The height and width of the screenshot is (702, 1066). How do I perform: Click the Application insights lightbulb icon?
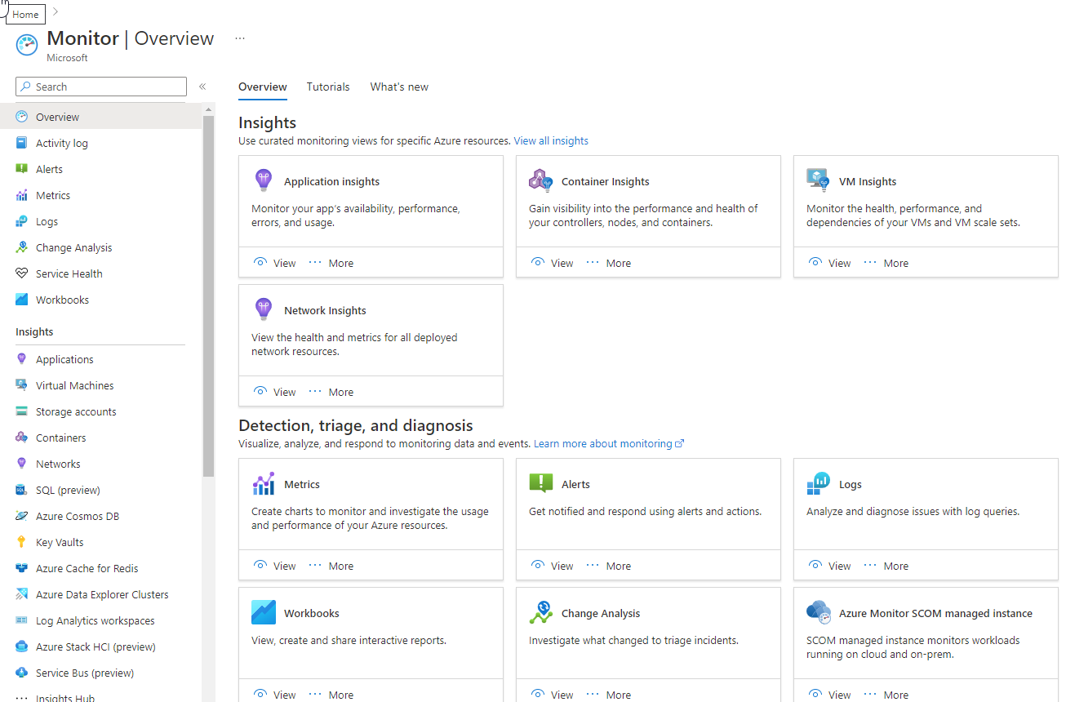coord(263,180)
